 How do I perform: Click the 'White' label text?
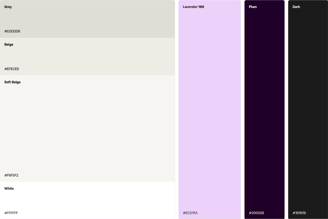[x=9, y=189]
